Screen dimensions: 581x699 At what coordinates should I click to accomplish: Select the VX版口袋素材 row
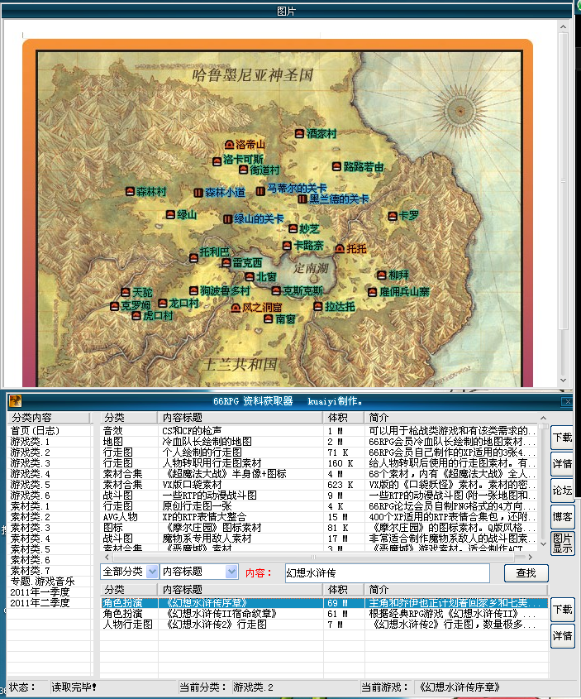click(x=319, y=485)
